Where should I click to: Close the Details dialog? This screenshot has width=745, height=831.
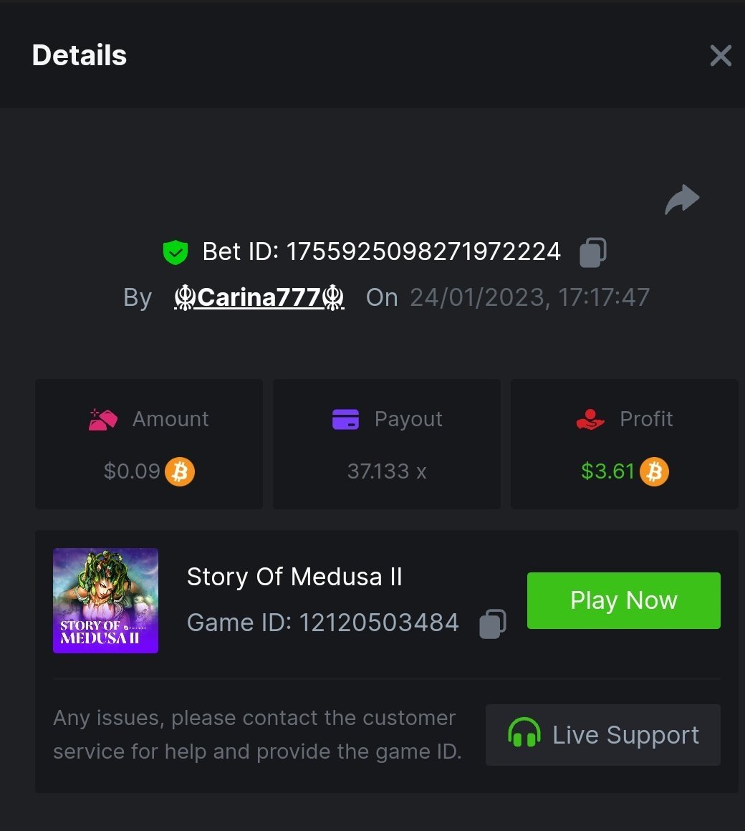720,55
